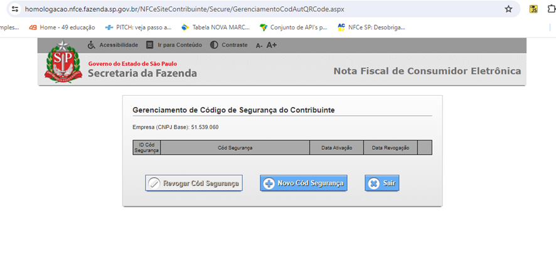Open the Extensions puzzle icon

(x=552, y=9)
